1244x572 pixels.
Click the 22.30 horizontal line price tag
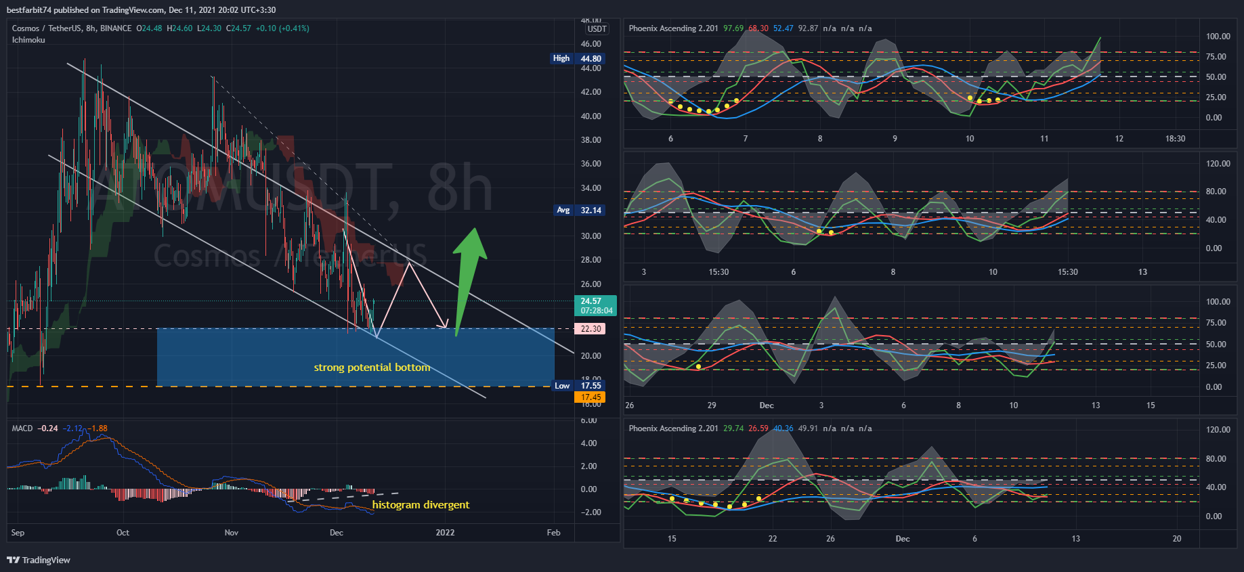591,329
